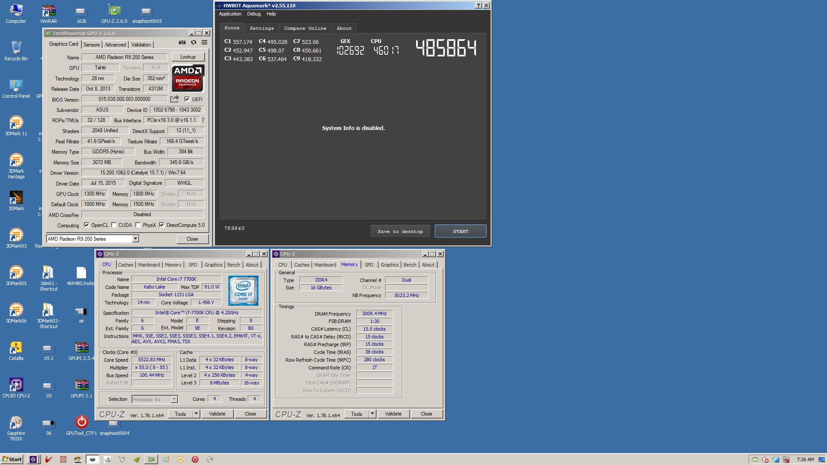Image resolution: width=827 pixels, height=465 pixels.
Task: Open the Windows Start menu
Action: pos(12,459)
